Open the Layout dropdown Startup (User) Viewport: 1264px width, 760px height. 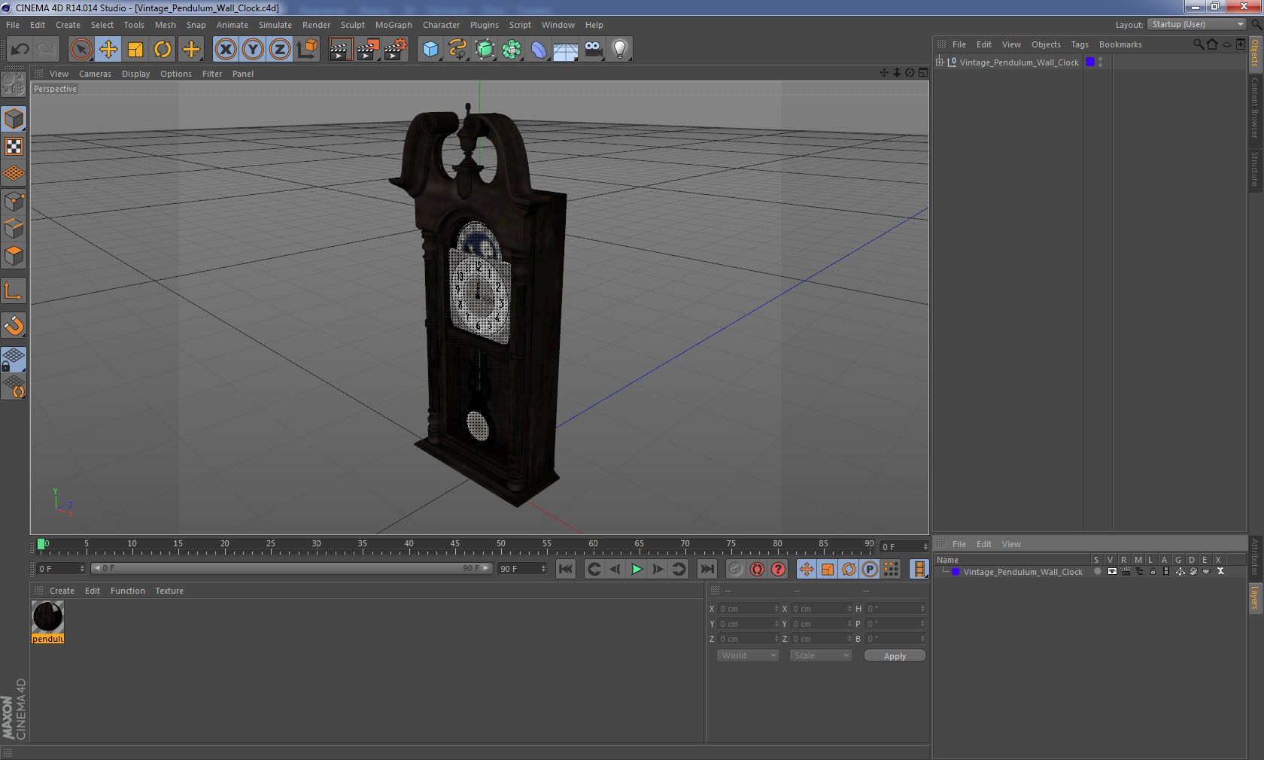[1197, 24]
